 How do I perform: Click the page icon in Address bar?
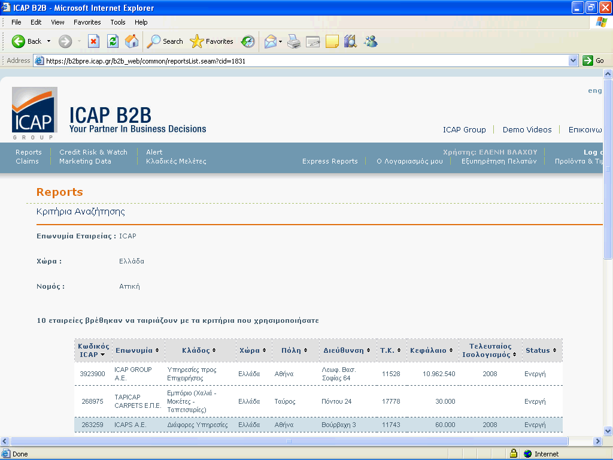click(x=39, y=60)
